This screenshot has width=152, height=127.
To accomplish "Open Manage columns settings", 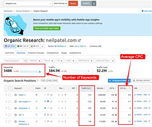I will [142, 81].
